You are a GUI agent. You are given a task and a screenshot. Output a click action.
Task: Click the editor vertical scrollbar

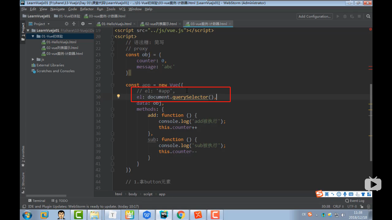pyautogui.click(x=370, y=122)
